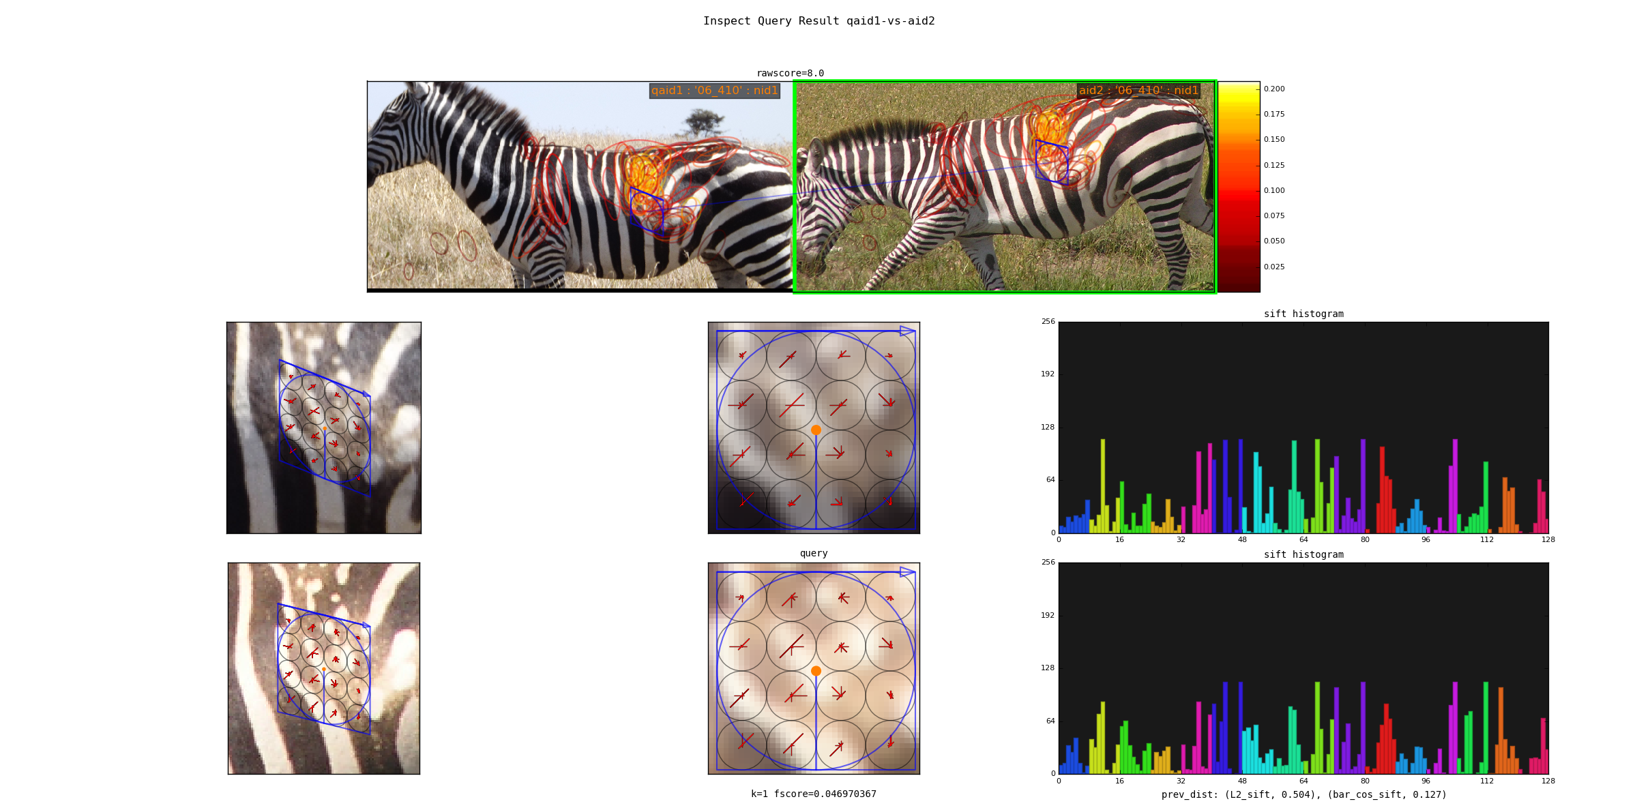Viewport: 1637px width, 808px height.
Task: Click blue arrow corner of query warped patch
Action: pyautogui.click(x=908, y=572)
